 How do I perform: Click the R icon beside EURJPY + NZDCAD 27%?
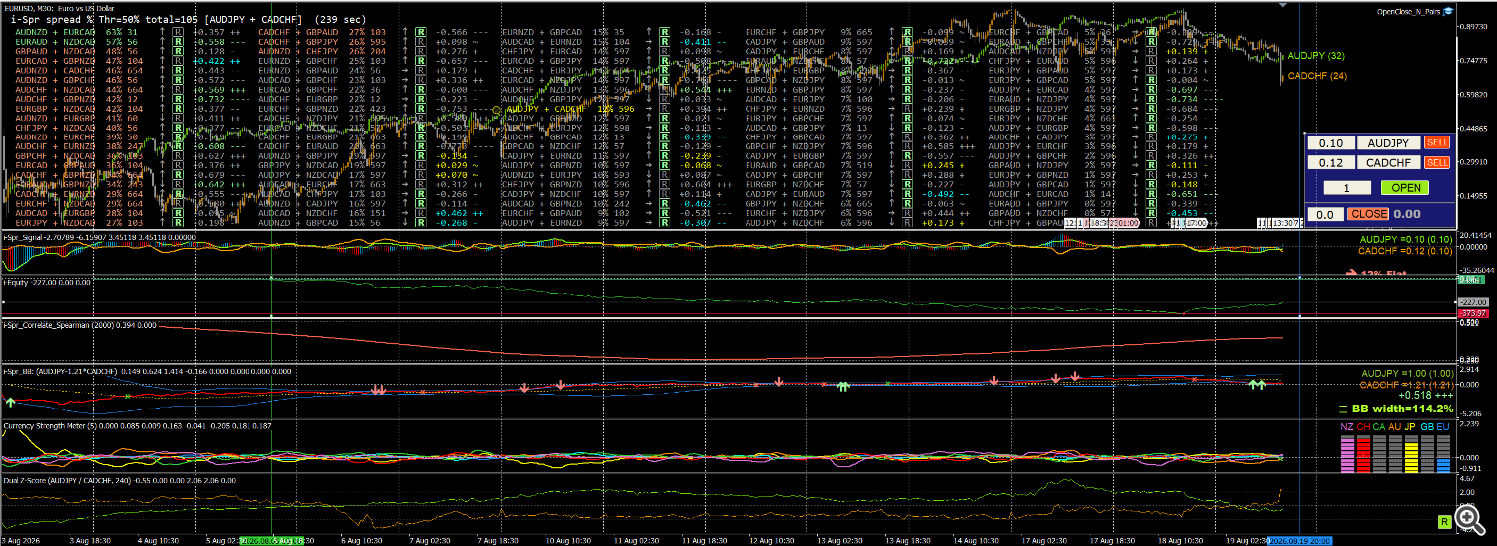[177, 224]
